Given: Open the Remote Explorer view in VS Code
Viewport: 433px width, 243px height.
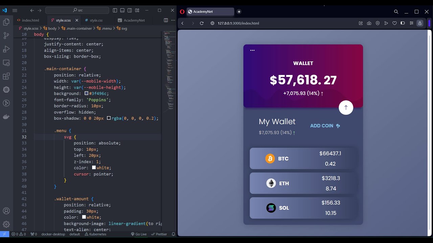Looking at the screenshot, I should pos(6,63).
